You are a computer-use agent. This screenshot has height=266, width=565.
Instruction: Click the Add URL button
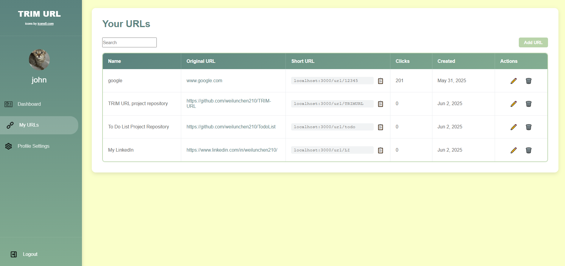pyautogui.click(x=533, y=42)
